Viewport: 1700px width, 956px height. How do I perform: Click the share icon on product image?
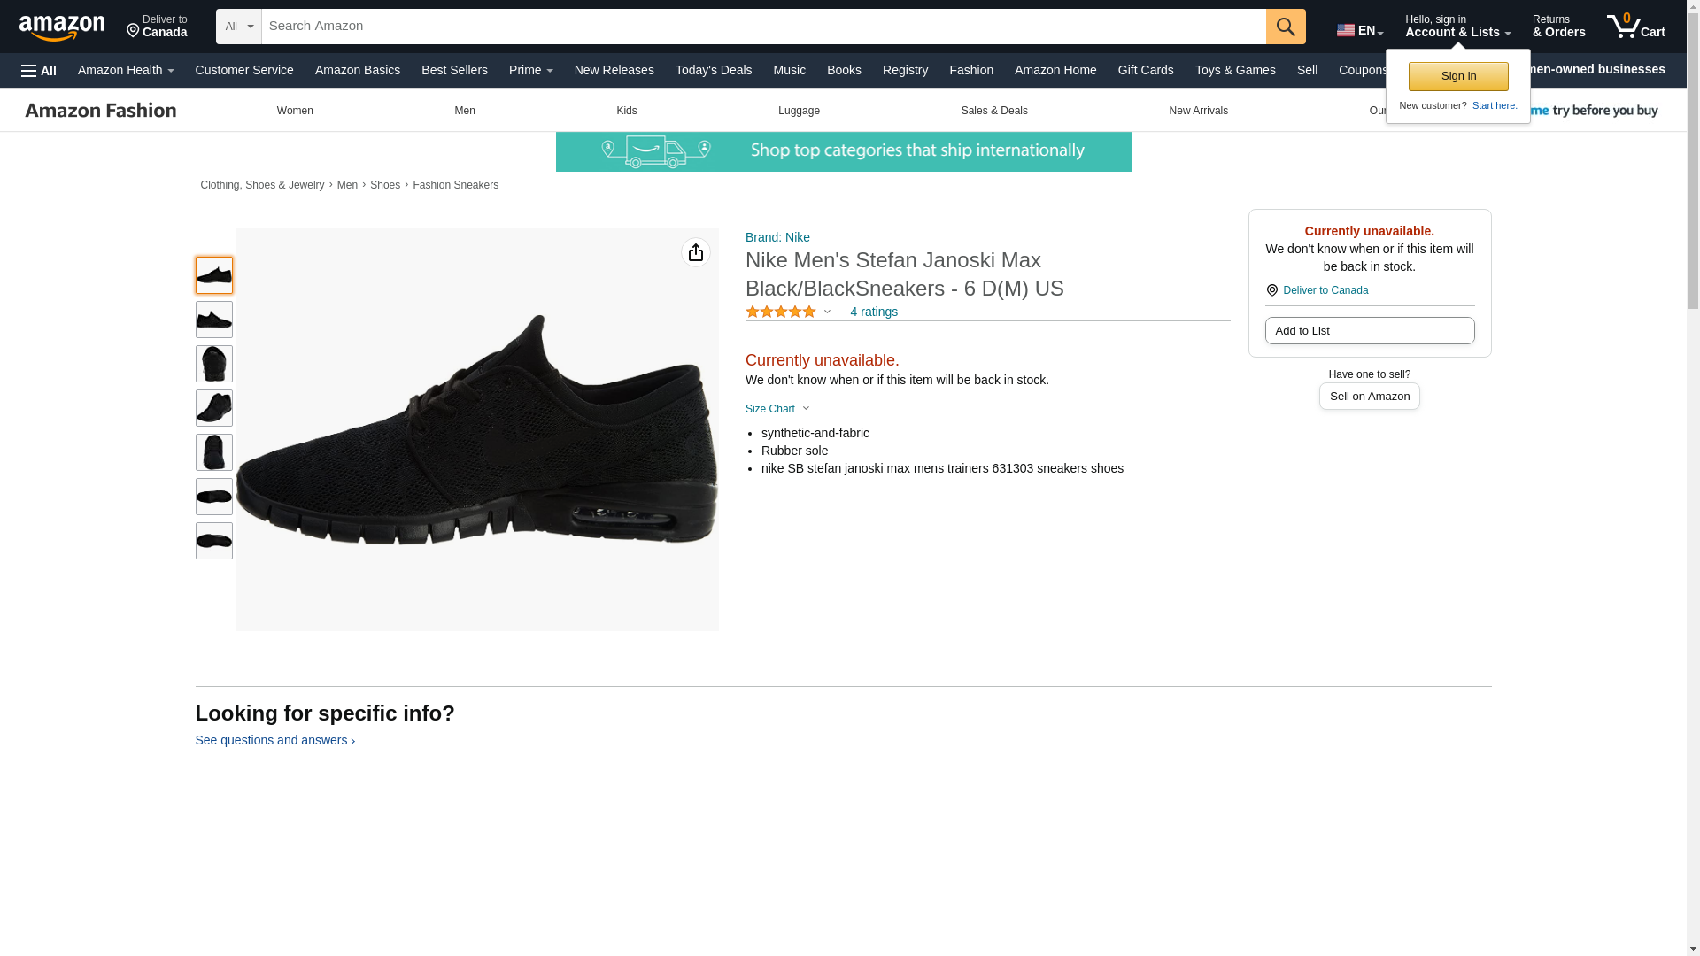point(695,253)
